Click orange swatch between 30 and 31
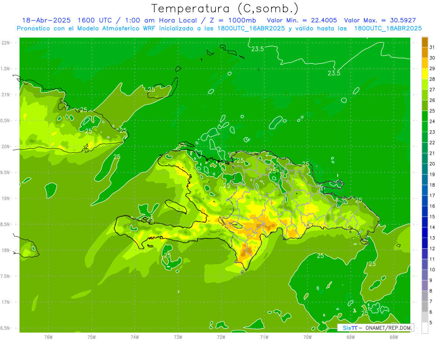 (425, 52)
